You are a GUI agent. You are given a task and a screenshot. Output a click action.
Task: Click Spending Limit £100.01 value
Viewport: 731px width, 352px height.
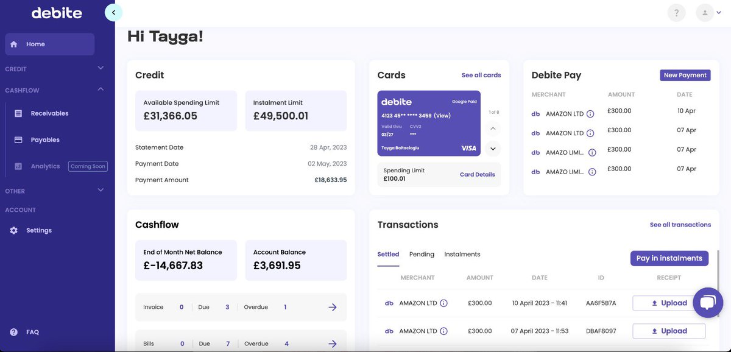(394, 179)
